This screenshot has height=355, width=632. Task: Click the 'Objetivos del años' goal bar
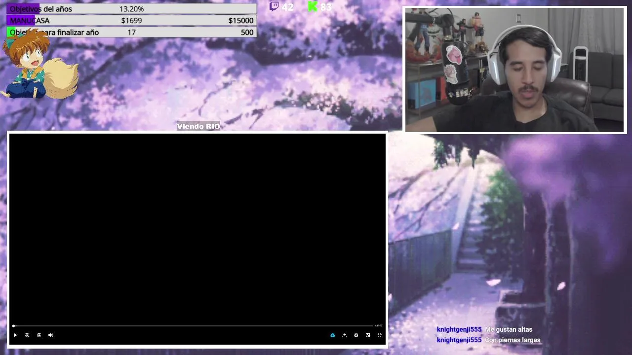pyautogui.click(x=131, y=9)
